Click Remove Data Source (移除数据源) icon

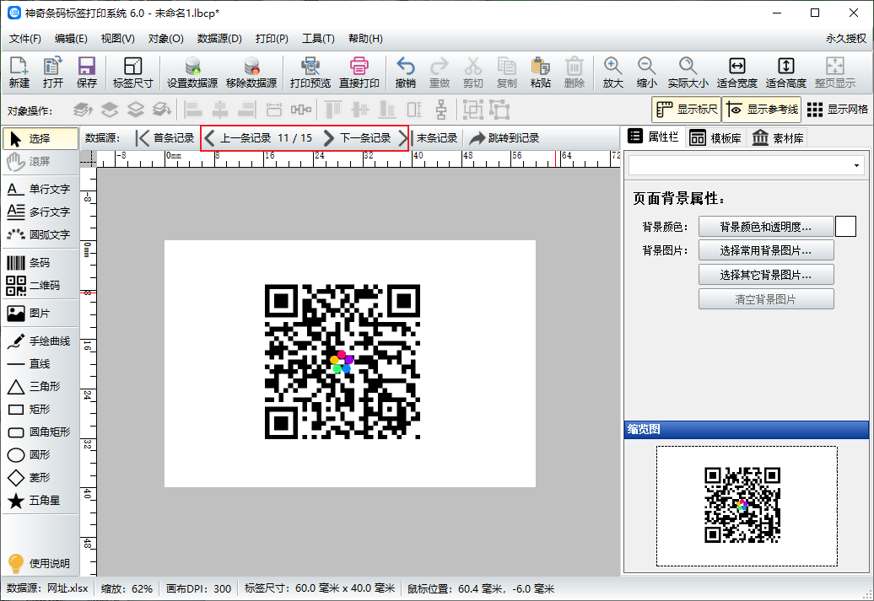click(251, 72)
